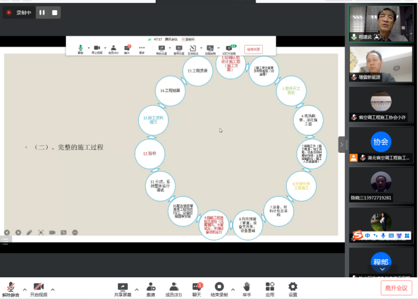
Task: Go to previous slide arrow in slideshow
Action: tap(7, 233)
